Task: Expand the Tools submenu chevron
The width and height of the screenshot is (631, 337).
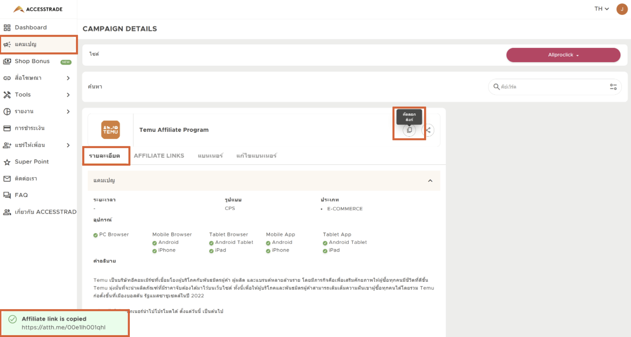Action: click(68, 95)
